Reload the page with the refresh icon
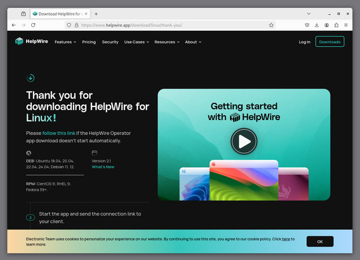The height and width of the screenshot is (260, 360). 34,25
